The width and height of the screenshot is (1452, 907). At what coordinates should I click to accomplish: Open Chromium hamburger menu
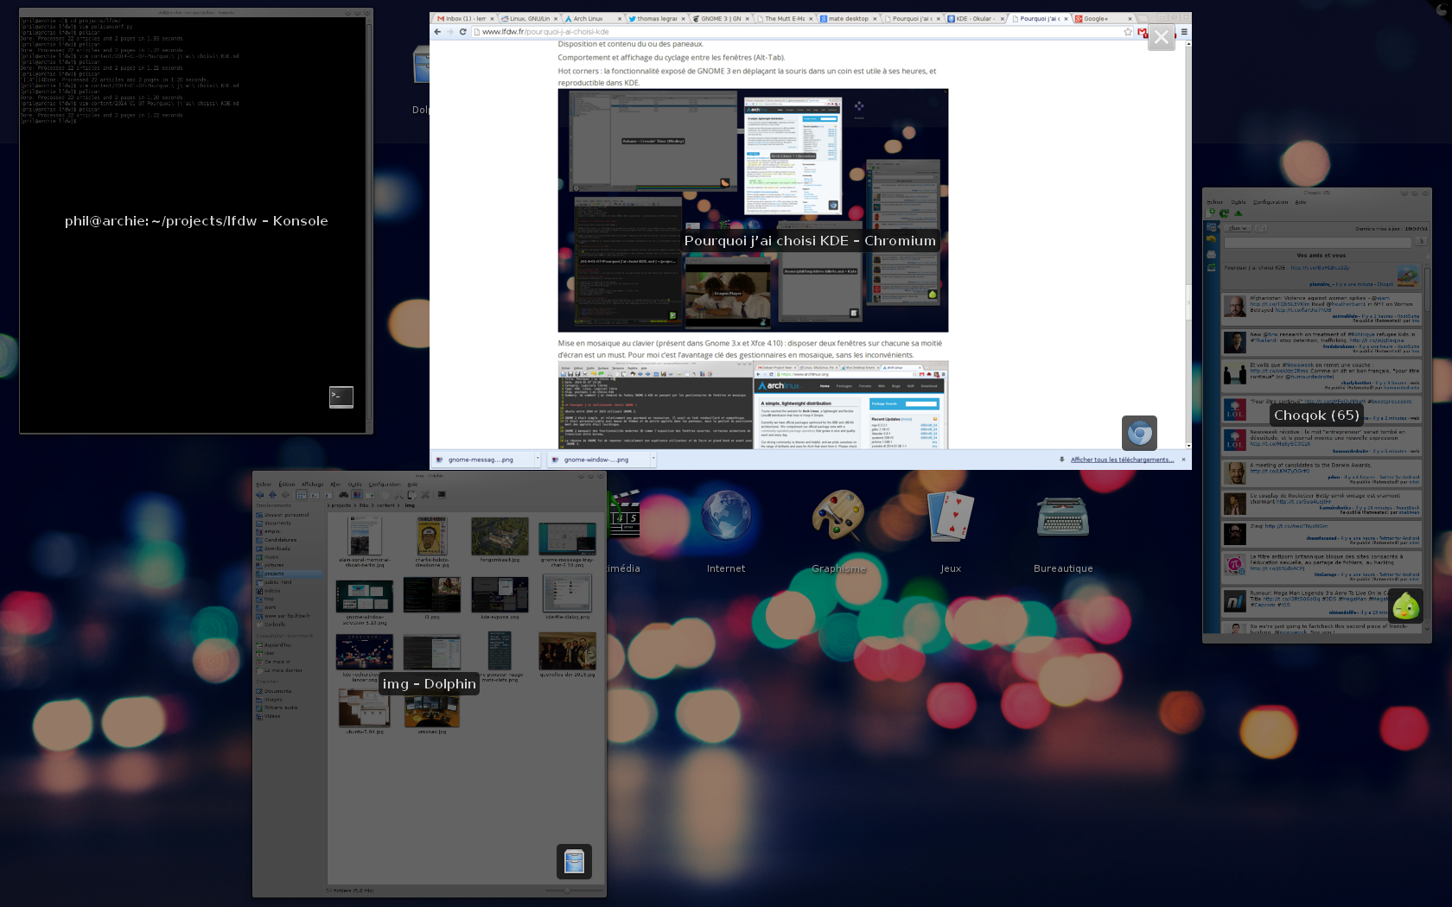(x=1184, y=32)
